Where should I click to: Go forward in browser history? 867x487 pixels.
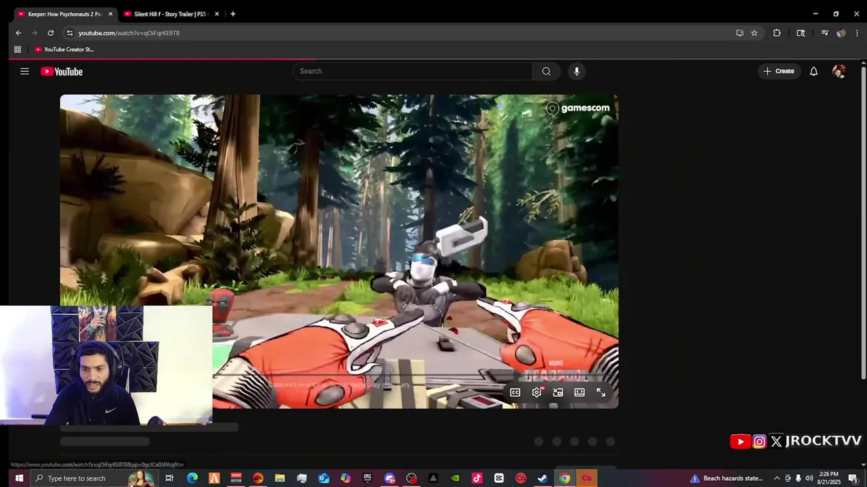coord(35,32)
